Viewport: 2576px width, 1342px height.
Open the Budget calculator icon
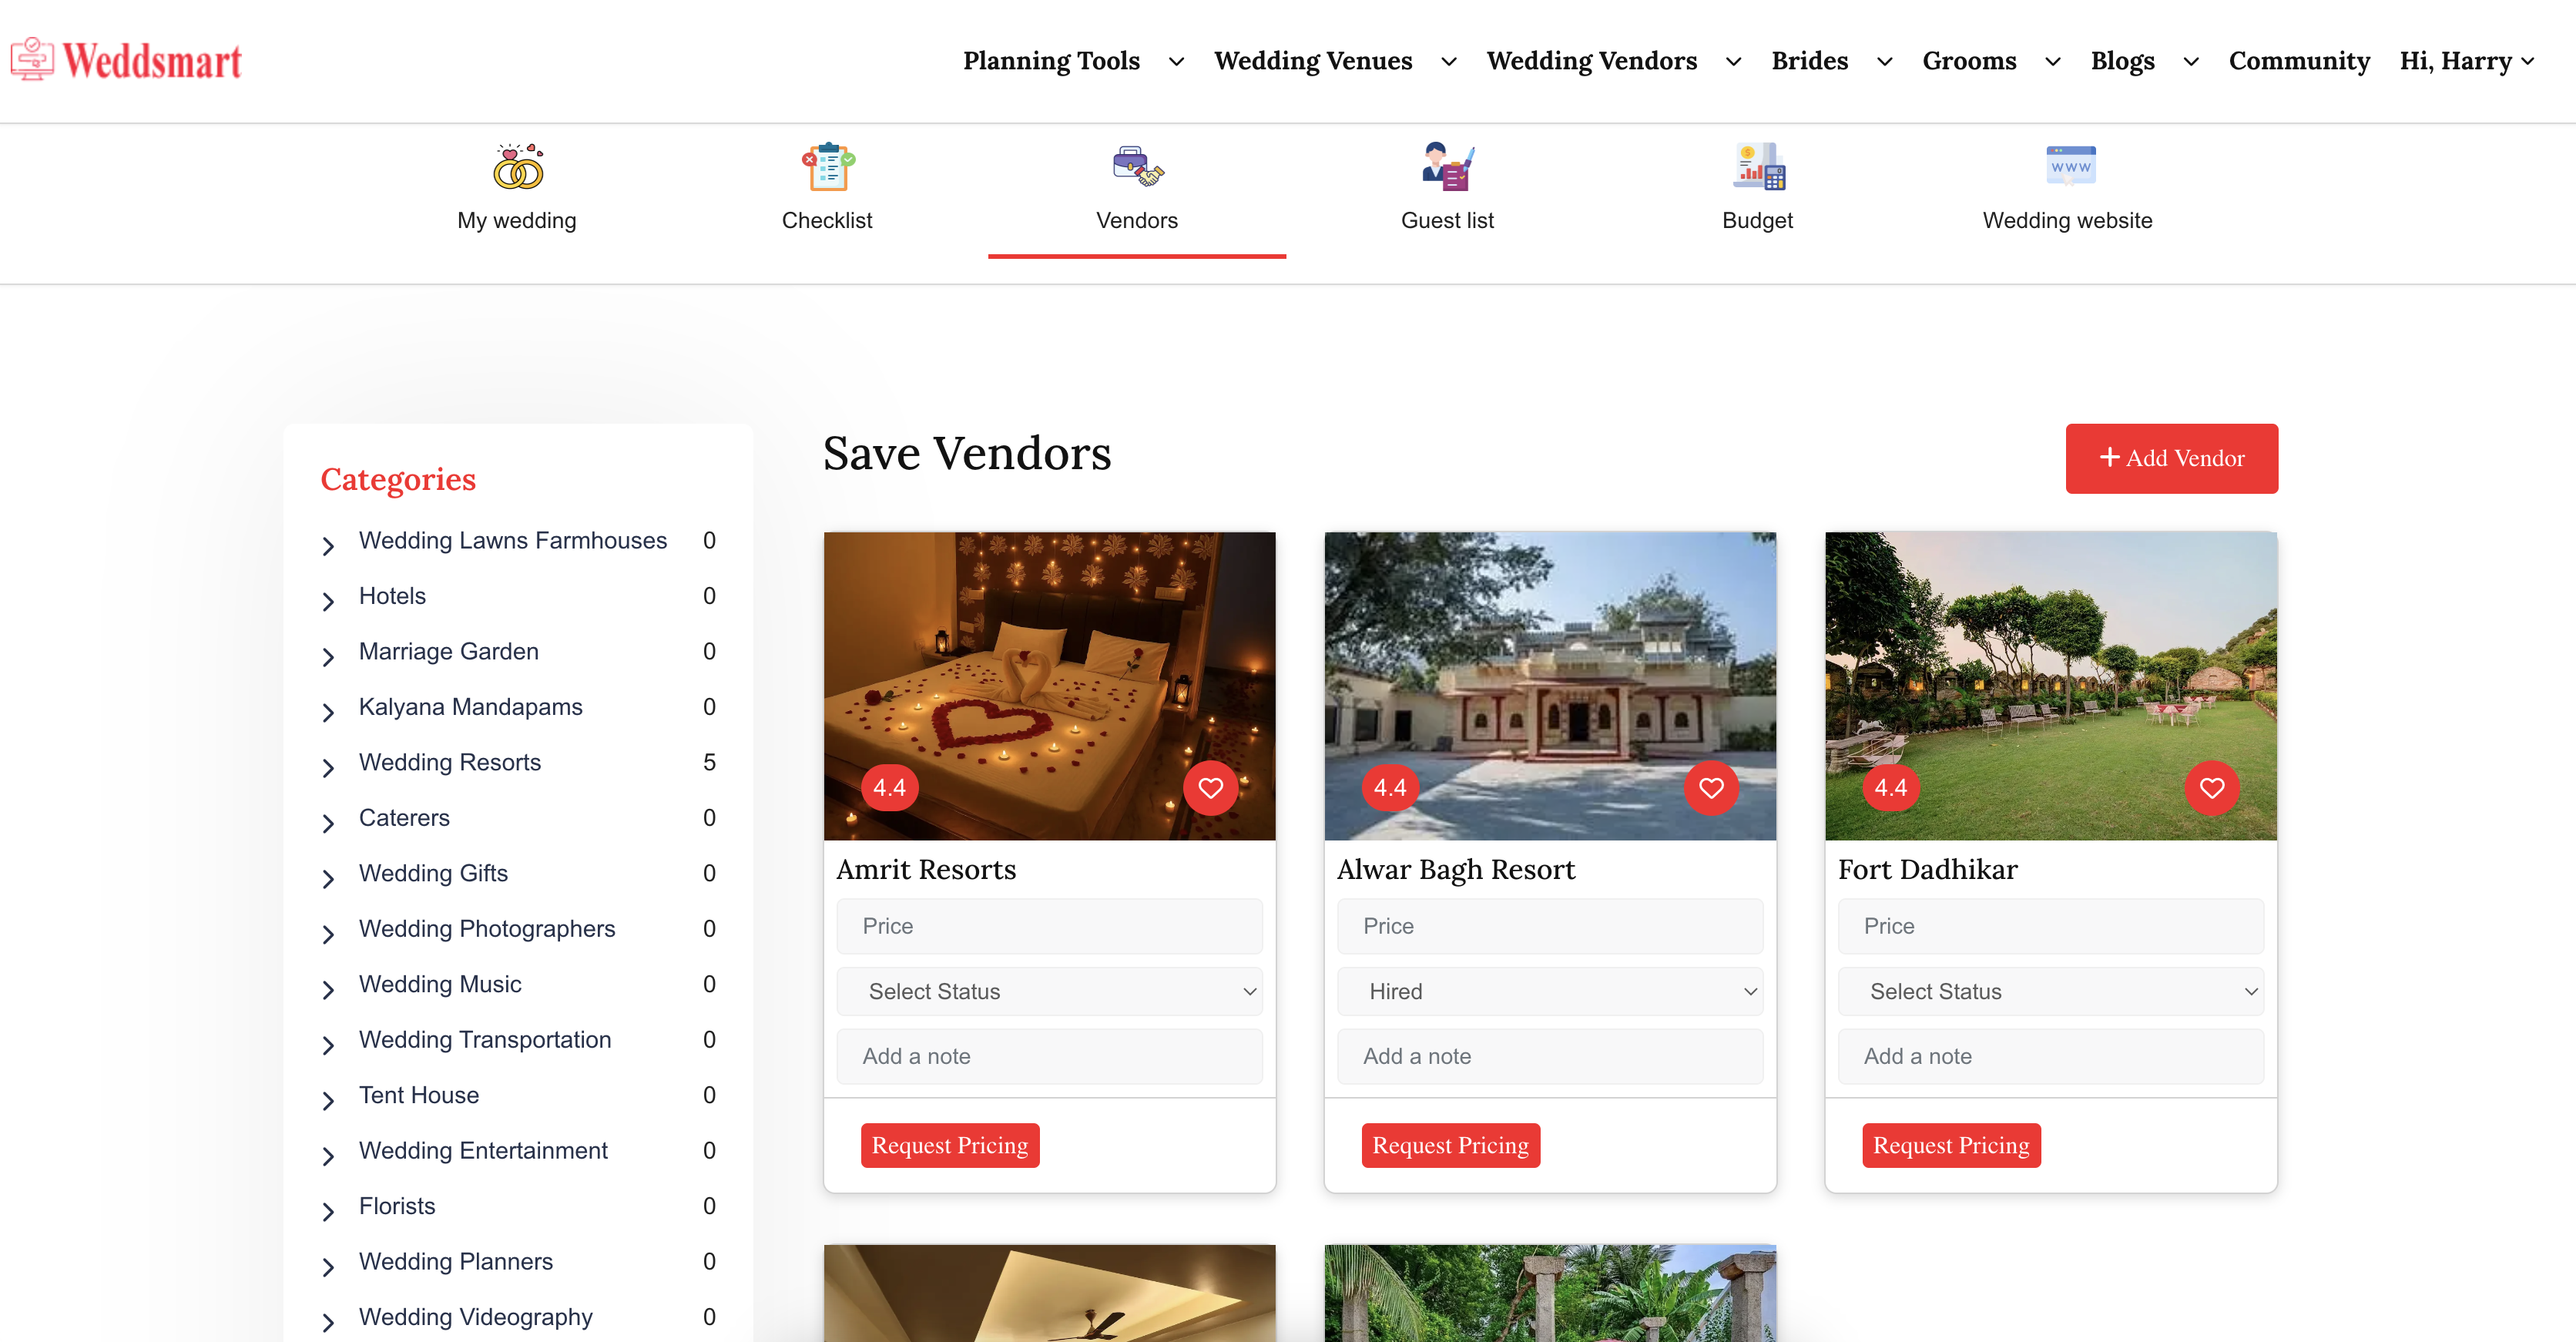pyautogui.click(x=1758, y=166)
